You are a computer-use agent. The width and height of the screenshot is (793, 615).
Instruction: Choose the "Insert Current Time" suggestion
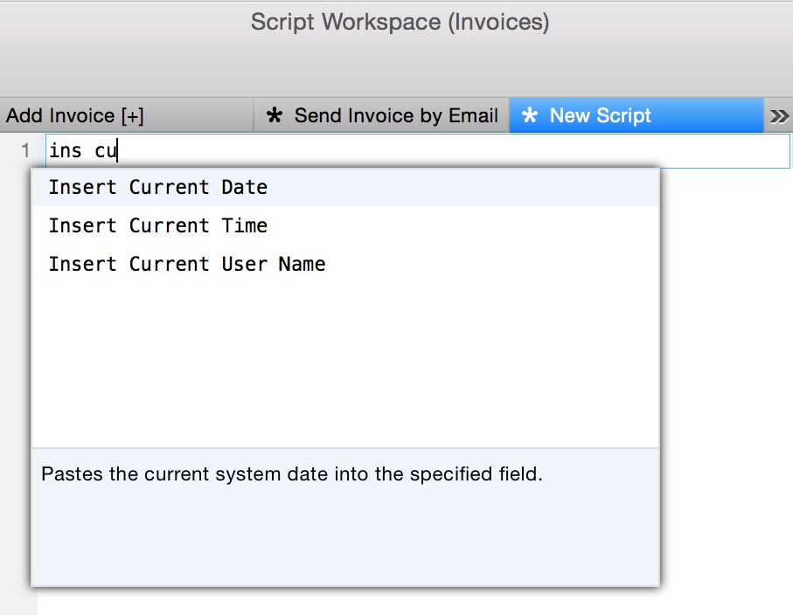pos(157,225)
